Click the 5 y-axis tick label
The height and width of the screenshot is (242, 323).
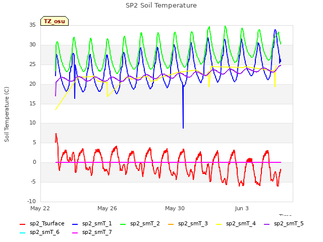(x=34, y=143)
